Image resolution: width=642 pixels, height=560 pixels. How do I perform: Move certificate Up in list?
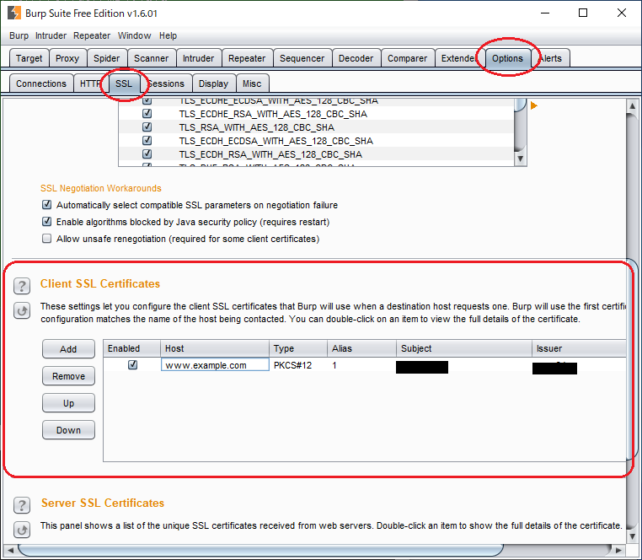68,403
